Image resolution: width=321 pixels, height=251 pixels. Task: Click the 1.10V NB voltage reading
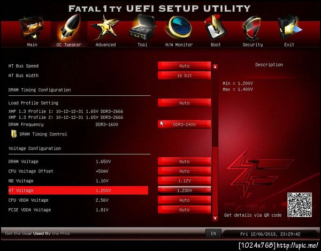click(102, 181)
